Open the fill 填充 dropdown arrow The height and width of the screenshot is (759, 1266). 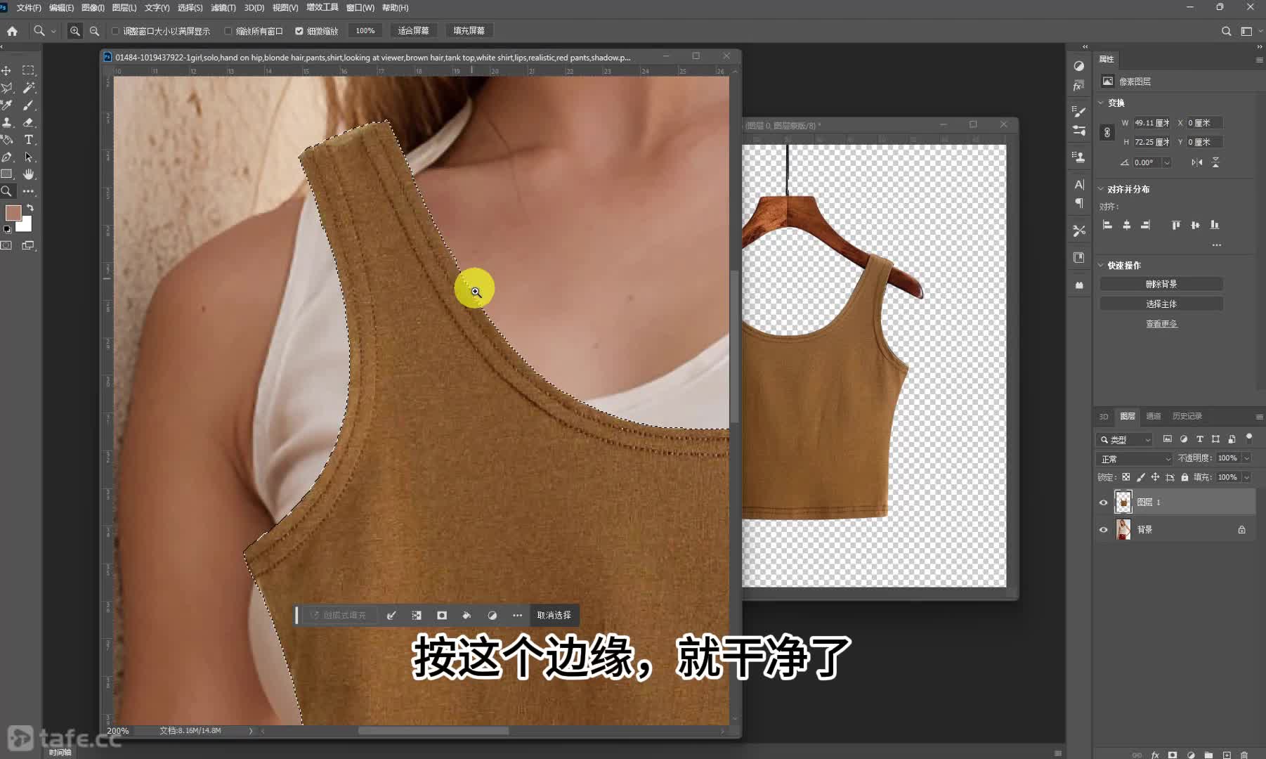1247,477
